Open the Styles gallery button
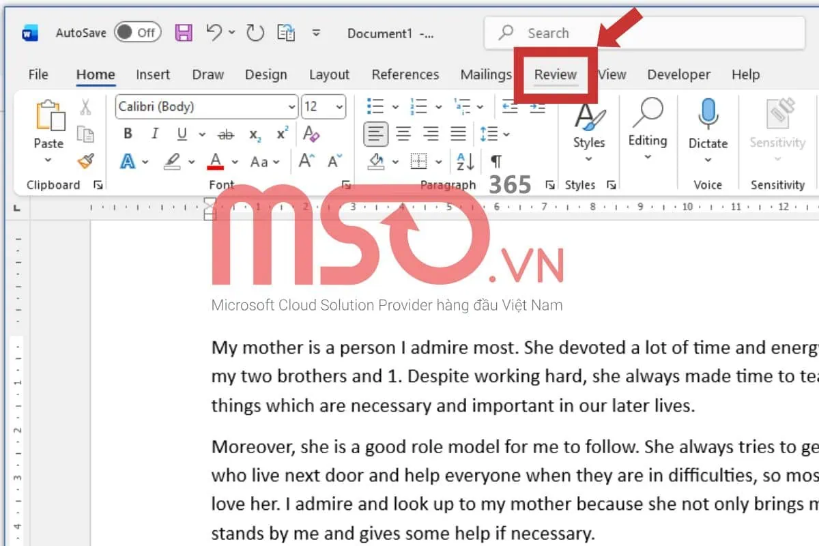Viewport: 819px width, 546px height. coord(588,126)
